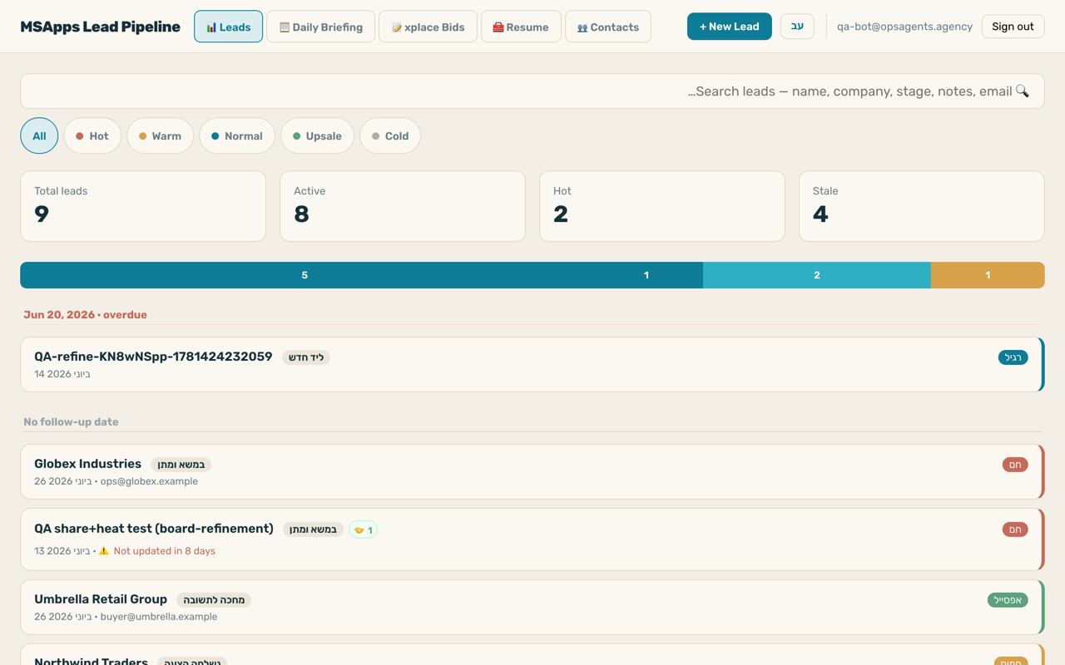Viewport: 1065px width, 665px height.
Task: Sign out of the account
Action: [x=1013, y=27]
